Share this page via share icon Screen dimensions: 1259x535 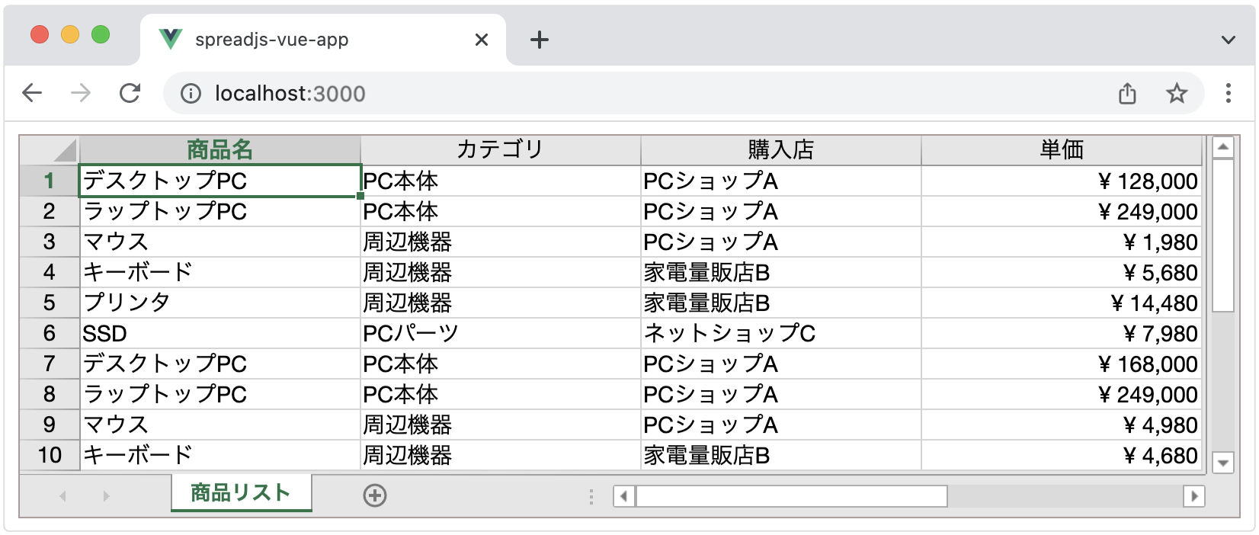(x=1127, y=94)
